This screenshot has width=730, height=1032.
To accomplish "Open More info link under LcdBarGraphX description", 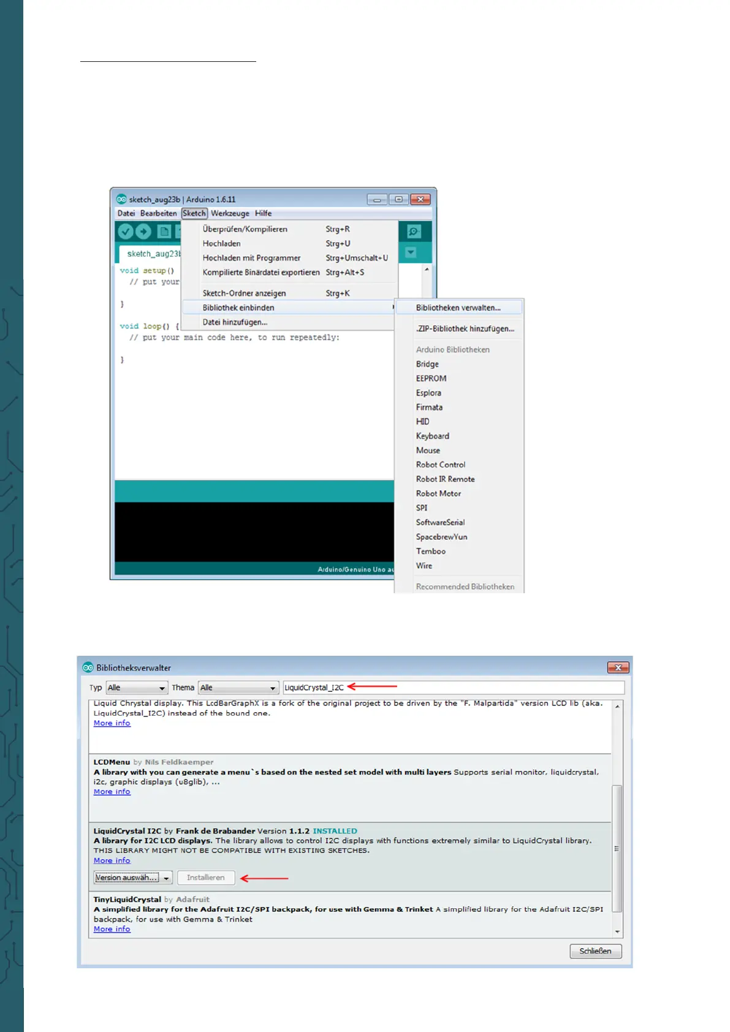I will pyautogui.click(x=112, y=723).
